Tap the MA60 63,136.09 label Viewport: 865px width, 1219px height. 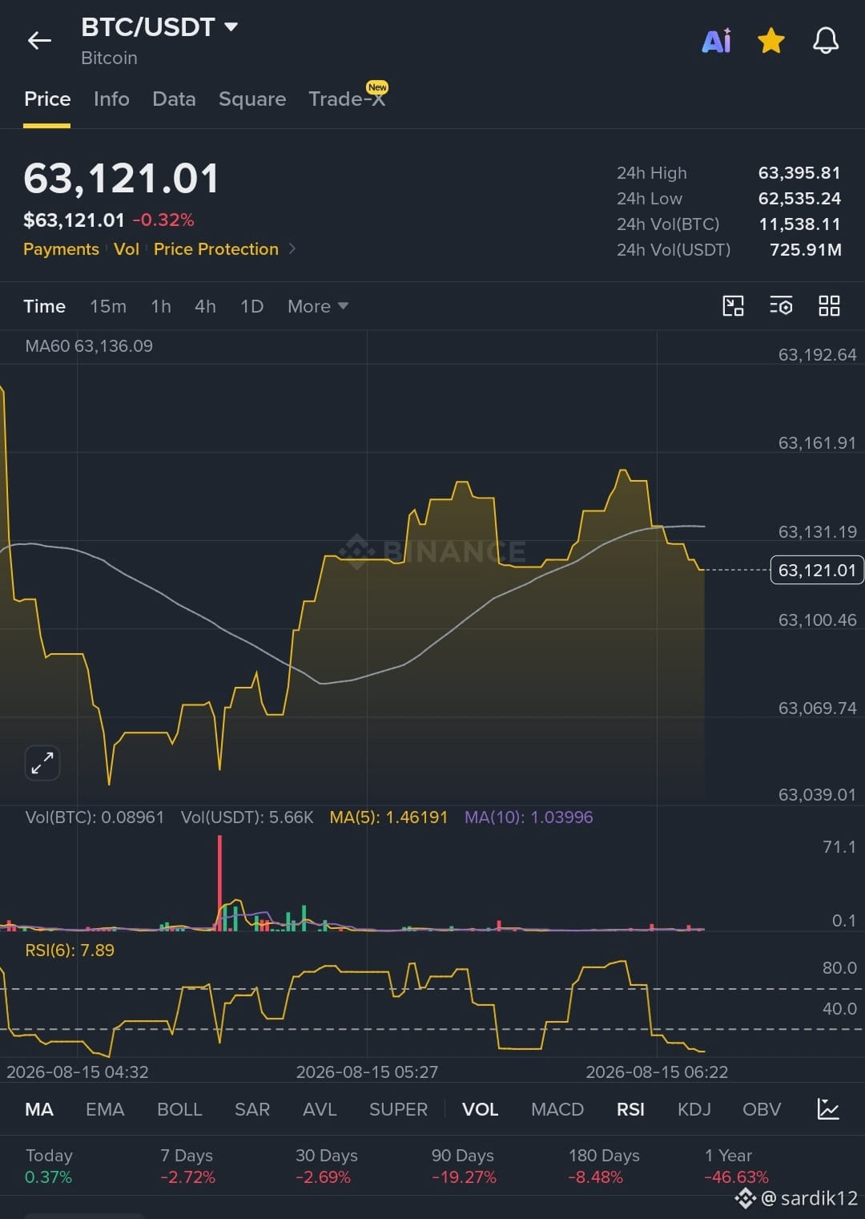click(89, 346)
